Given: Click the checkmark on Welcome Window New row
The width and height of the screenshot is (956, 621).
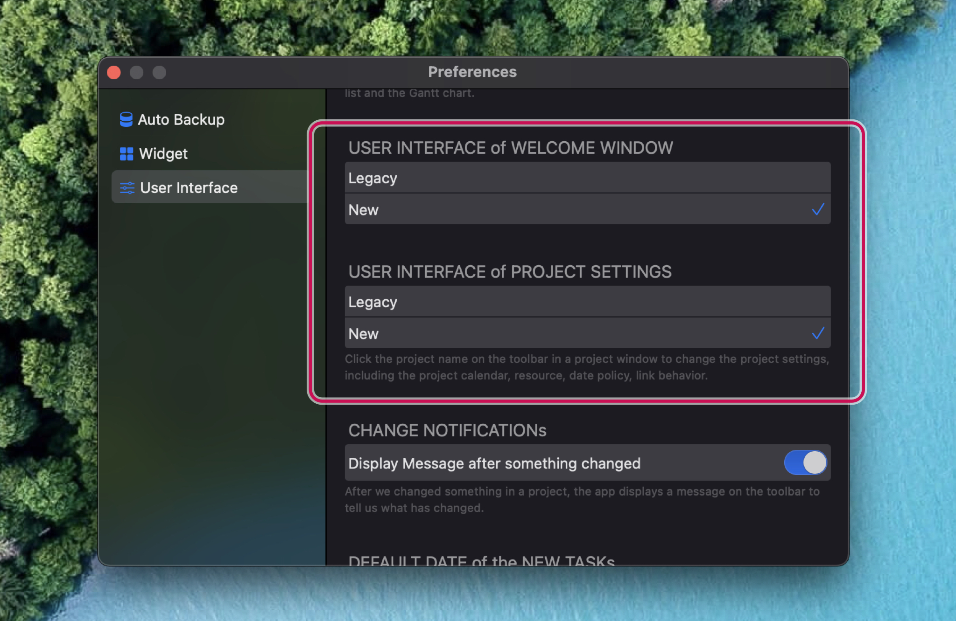Looking at the screenshot, I should click(818, 209).
